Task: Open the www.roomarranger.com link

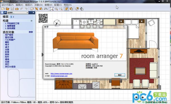Action: 61,73
